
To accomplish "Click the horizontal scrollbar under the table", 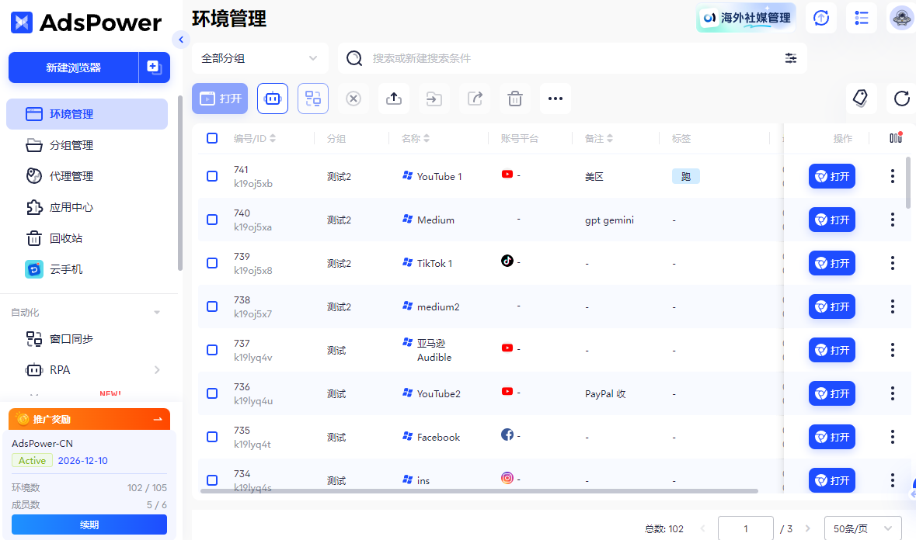I will tap(479, 491).
